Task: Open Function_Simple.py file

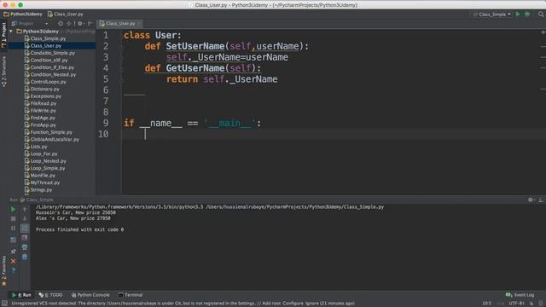Action: pyautogui.click(x=49, y=132)
